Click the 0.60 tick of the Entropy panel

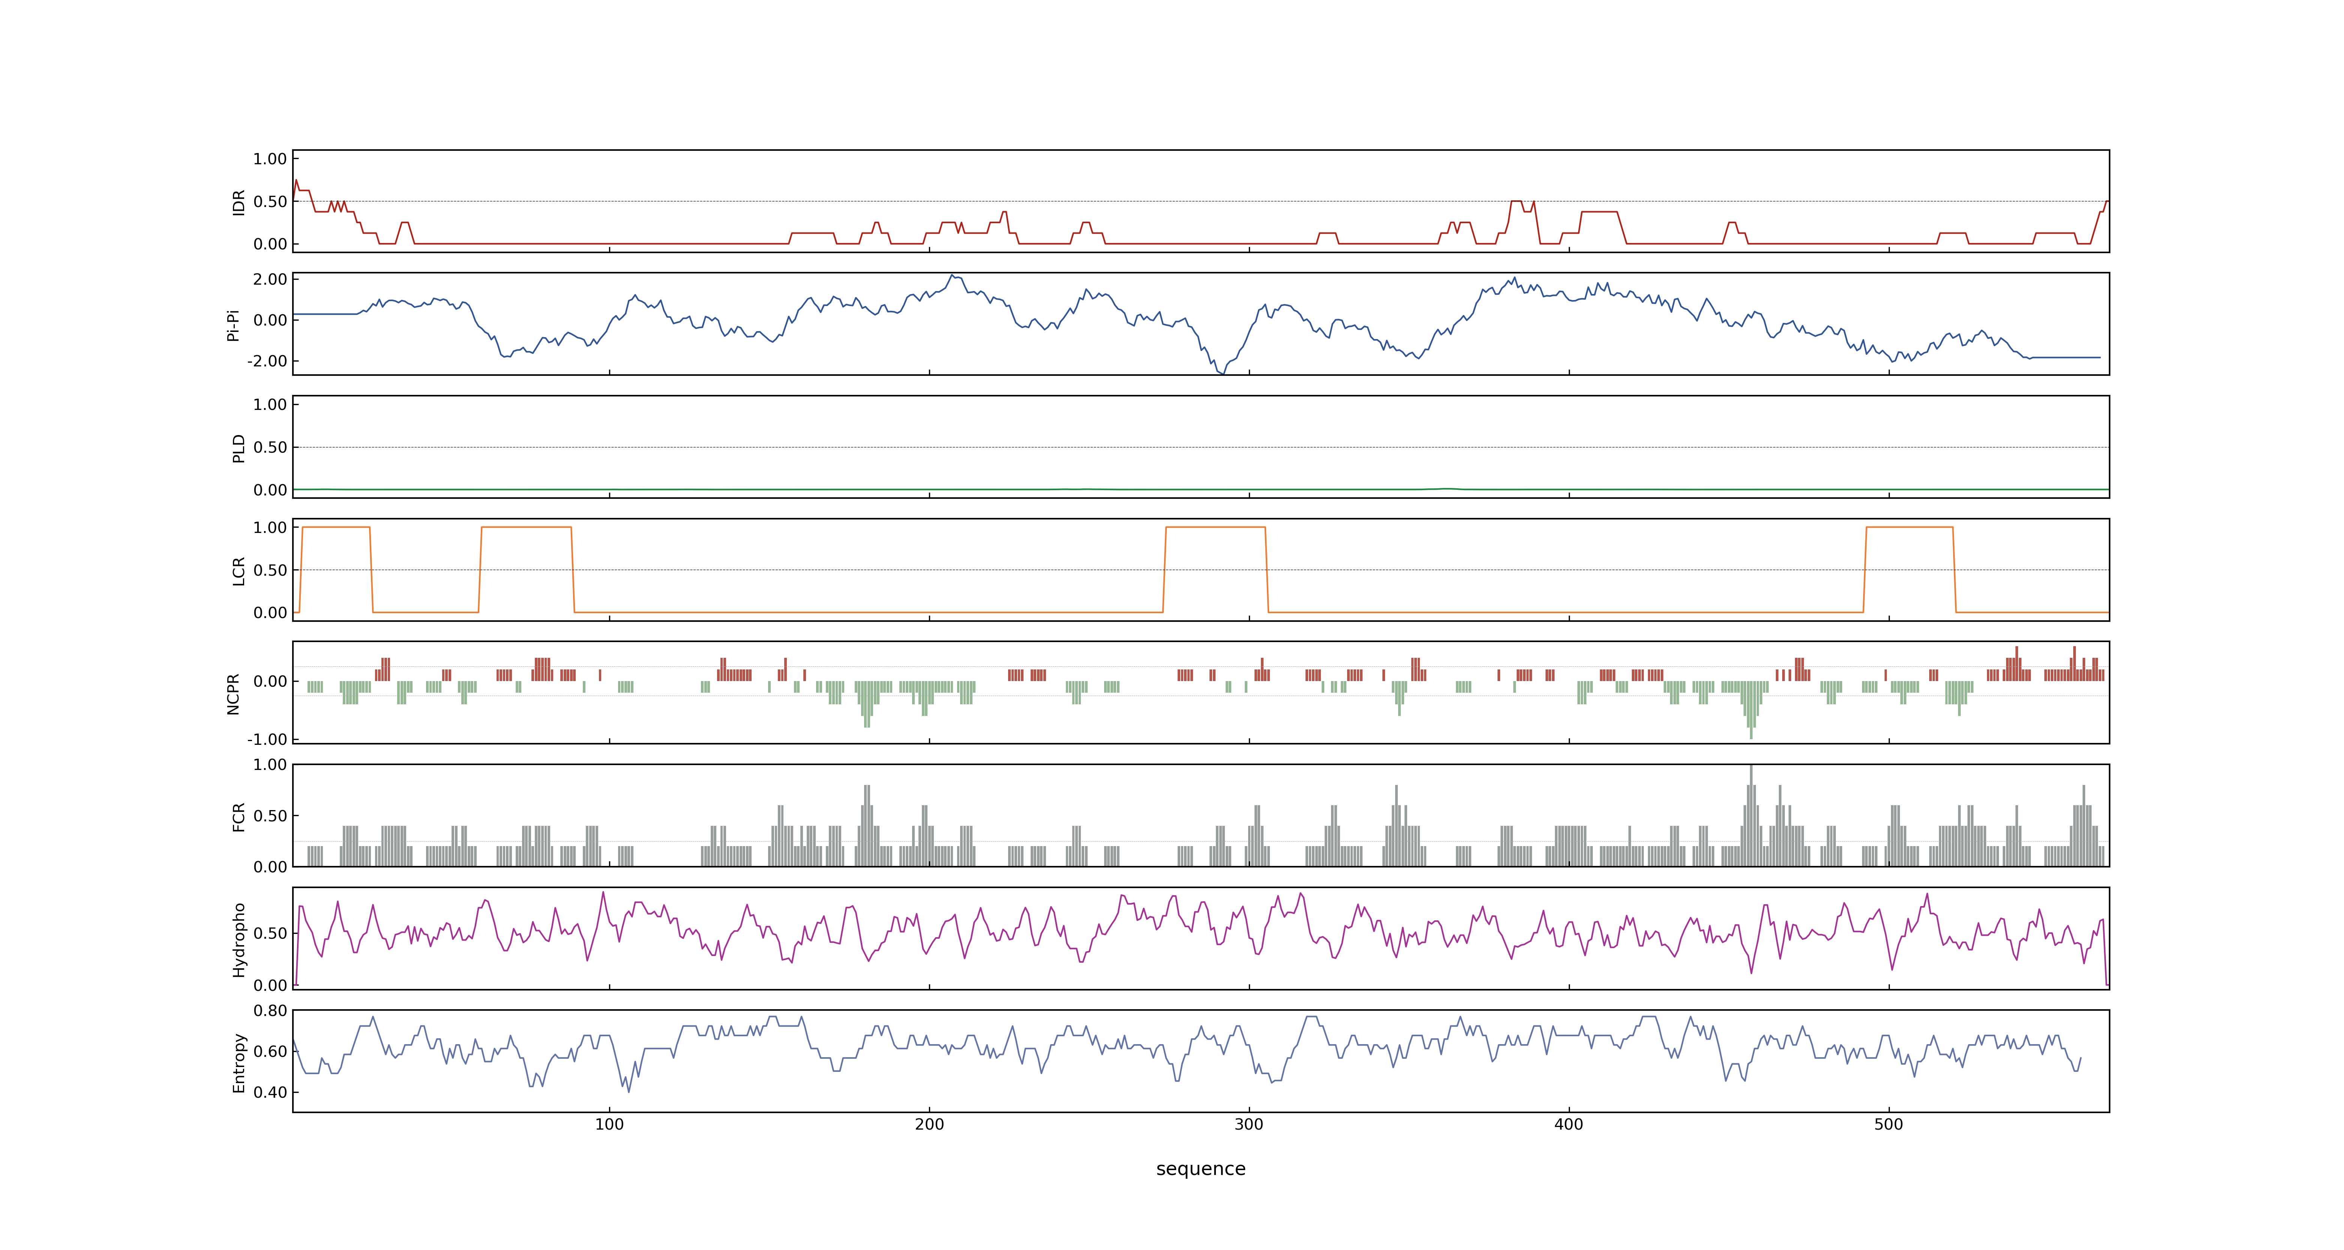(270, 1052)
